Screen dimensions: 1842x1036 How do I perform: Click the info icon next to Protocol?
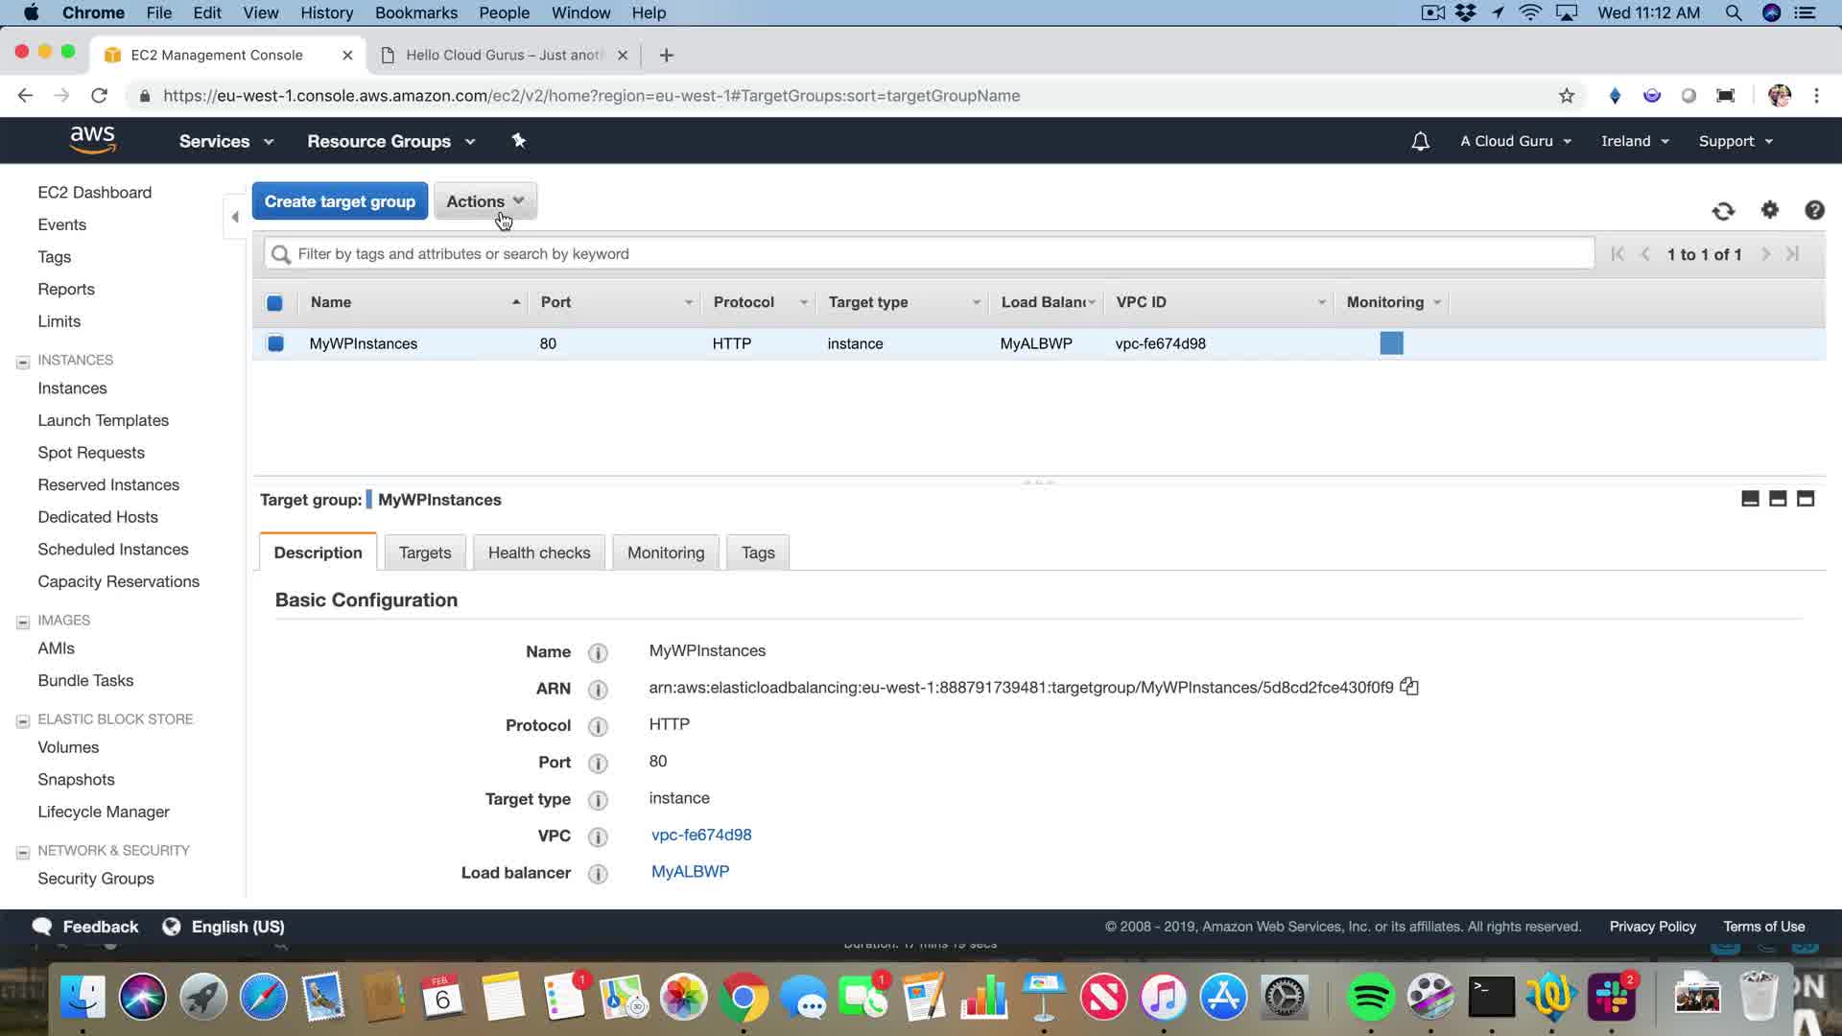pyautogui.click(x=598, y=726)
